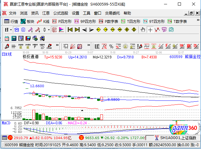Open the 江恩 menu

pyautogui.click(x=46, y=13)
